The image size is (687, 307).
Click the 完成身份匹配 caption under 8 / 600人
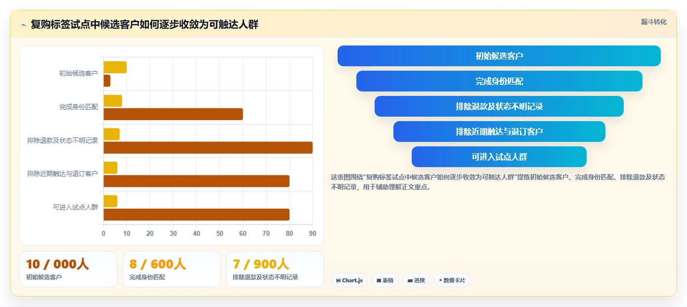click(147, 277)
